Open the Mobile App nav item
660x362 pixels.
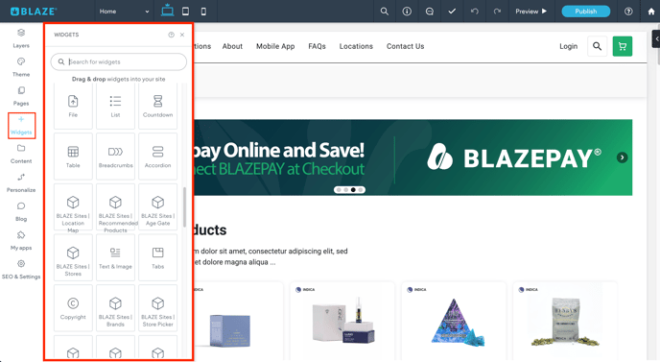click(x=275, y=46)
